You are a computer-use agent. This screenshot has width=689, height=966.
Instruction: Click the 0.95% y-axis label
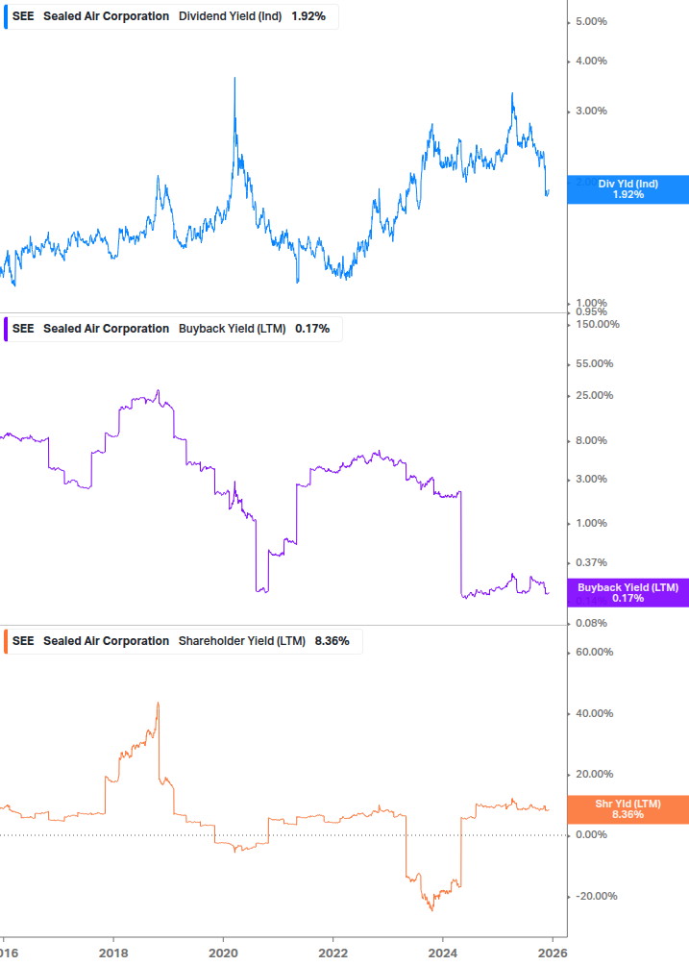591,311
